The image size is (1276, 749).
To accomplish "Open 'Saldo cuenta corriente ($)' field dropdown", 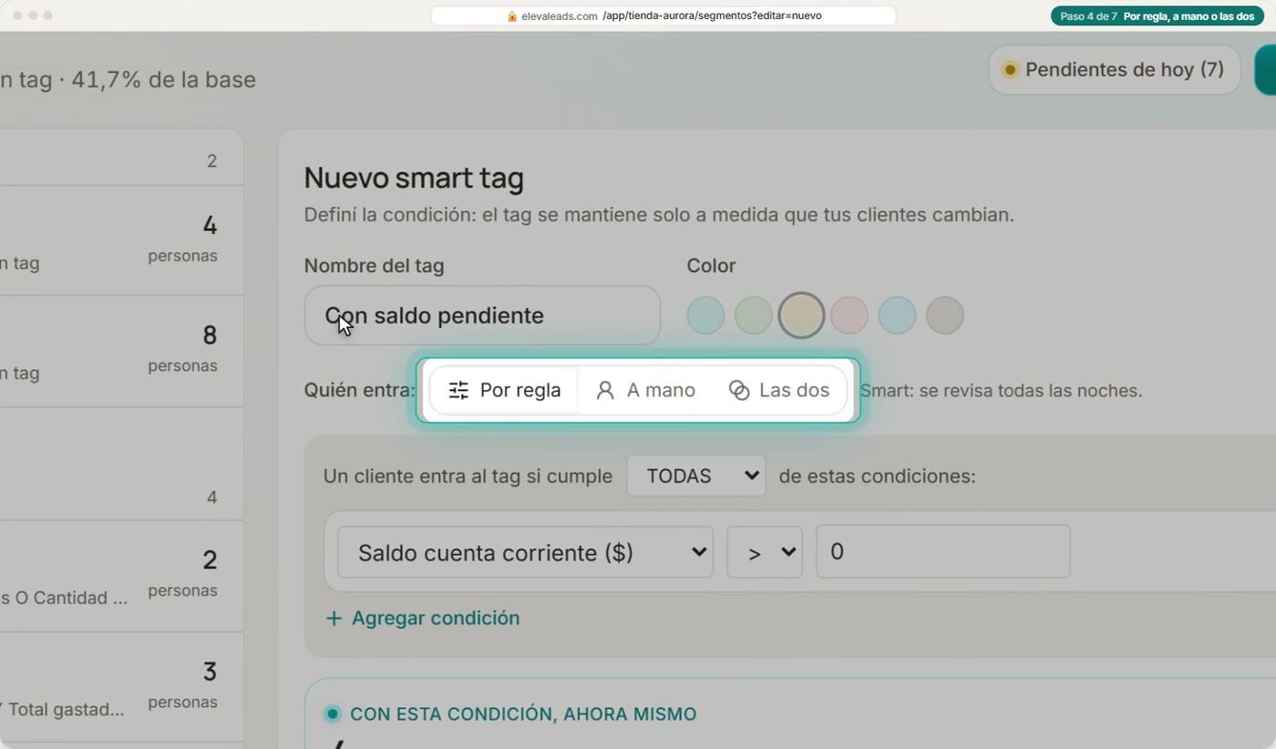I will tap(525, 552).
